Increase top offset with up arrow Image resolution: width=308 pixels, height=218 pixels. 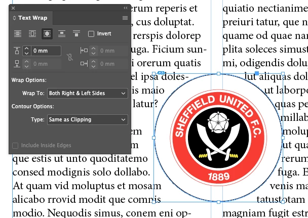27,49
